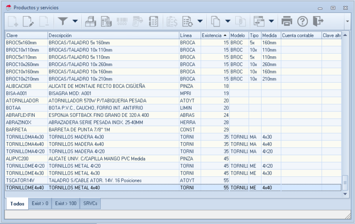Switch to the Exist > 0 tab

pos(40,203)
